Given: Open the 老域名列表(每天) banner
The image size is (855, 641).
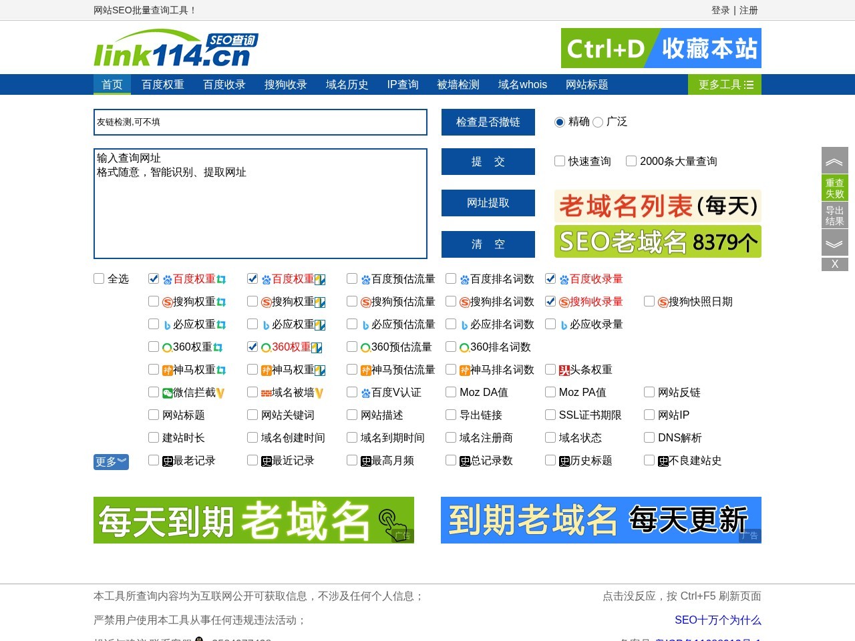Looking at the screenshot, I should click(x=658, y=206).
